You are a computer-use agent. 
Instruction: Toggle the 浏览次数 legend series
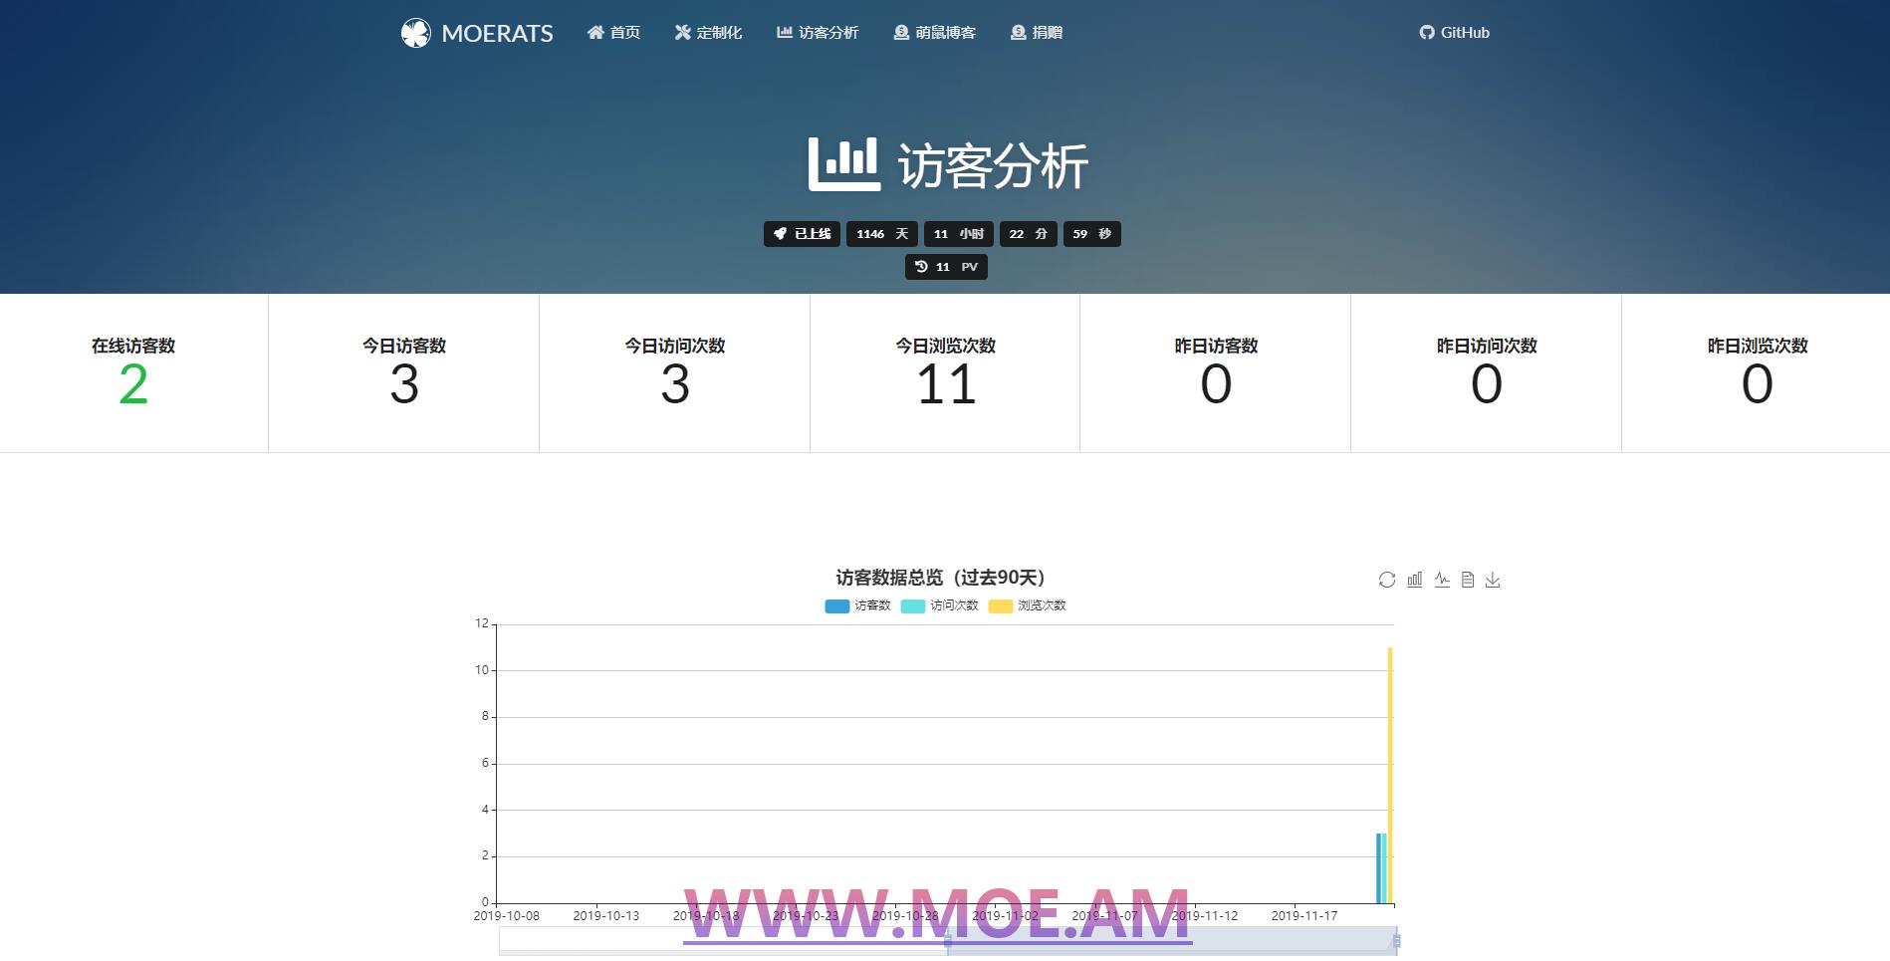tap(1028, 605)
